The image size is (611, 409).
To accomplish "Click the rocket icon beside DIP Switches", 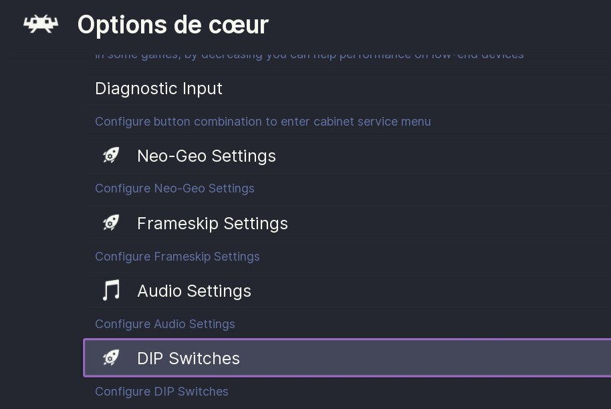I will tap(111, 358).
